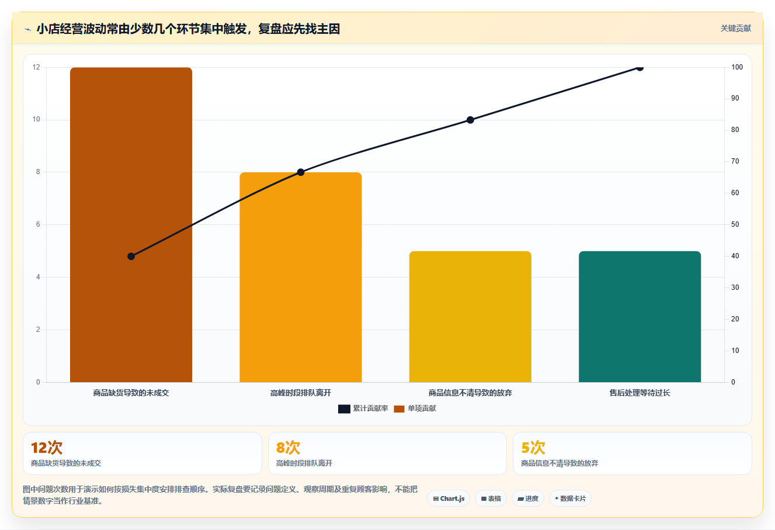The image size is (775, 530).
Task: Click the footnote text starting 图中问题次数
Action: pos(220,495)
